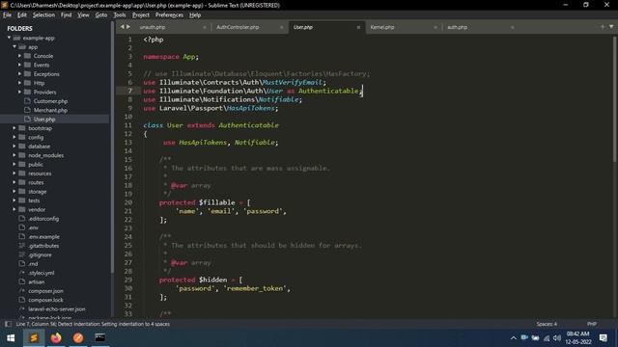Expand the Events folder
The width and height of the screenshot is (618, 347).
19,65
